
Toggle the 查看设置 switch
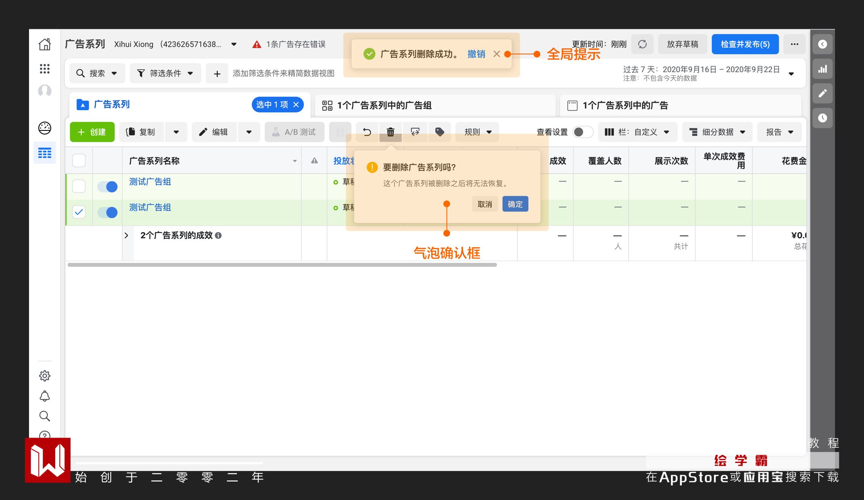click(583, 132)
